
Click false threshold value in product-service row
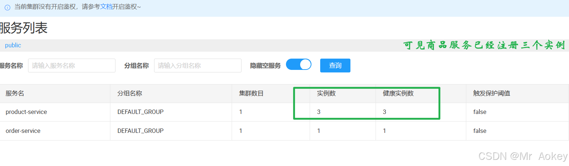coord(480,112)
